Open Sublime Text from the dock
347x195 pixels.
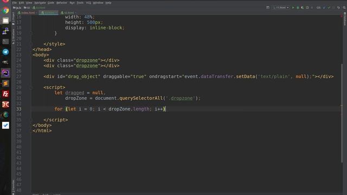[5, 83]
